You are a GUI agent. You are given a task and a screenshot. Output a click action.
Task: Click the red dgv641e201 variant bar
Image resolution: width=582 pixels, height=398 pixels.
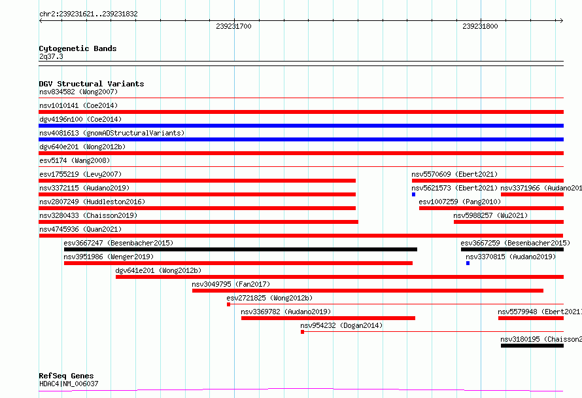[x=339, y=277]
